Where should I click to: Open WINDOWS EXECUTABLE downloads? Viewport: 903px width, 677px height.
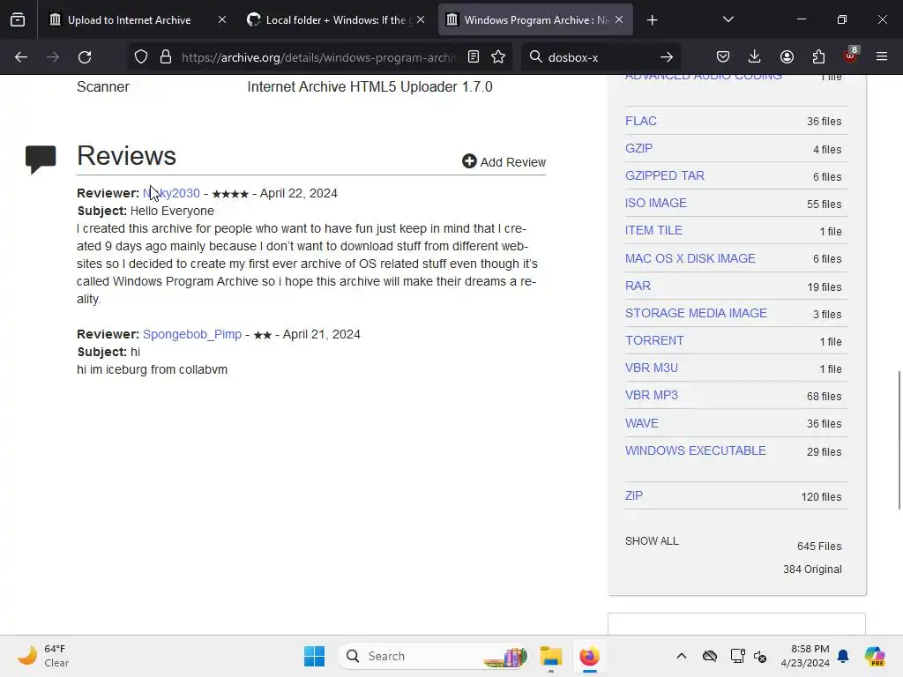pyautogui.click(x=695, y=450)
